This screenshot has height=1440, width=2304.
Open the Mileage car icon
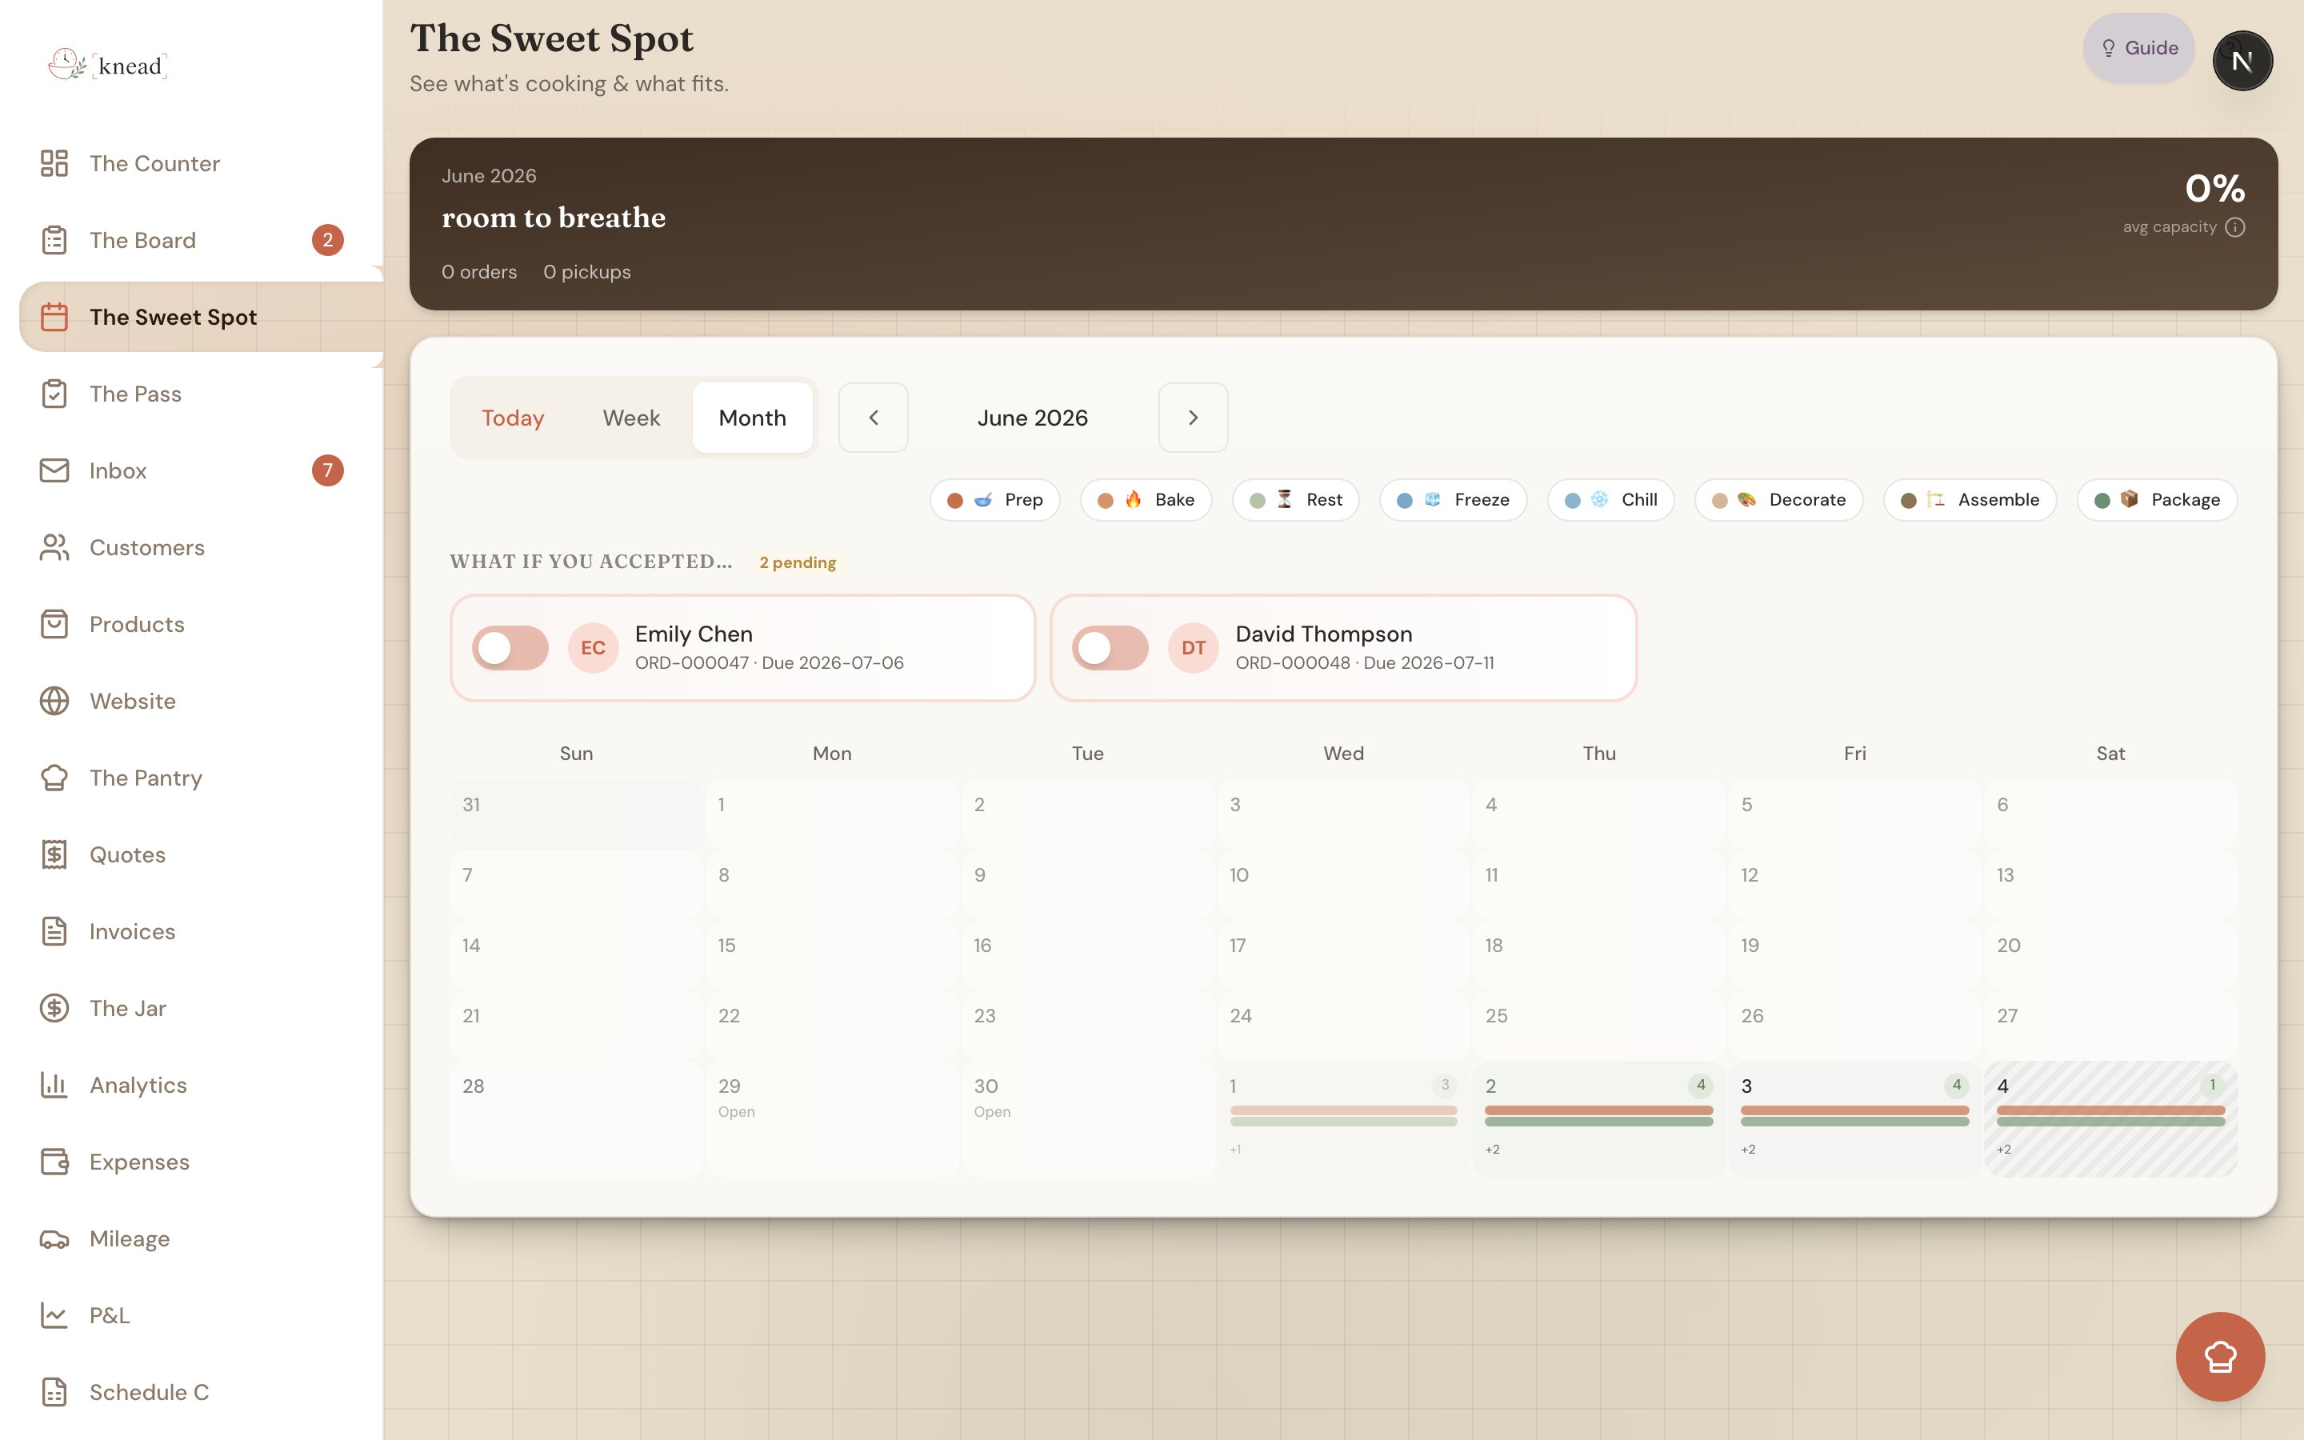54,1238
